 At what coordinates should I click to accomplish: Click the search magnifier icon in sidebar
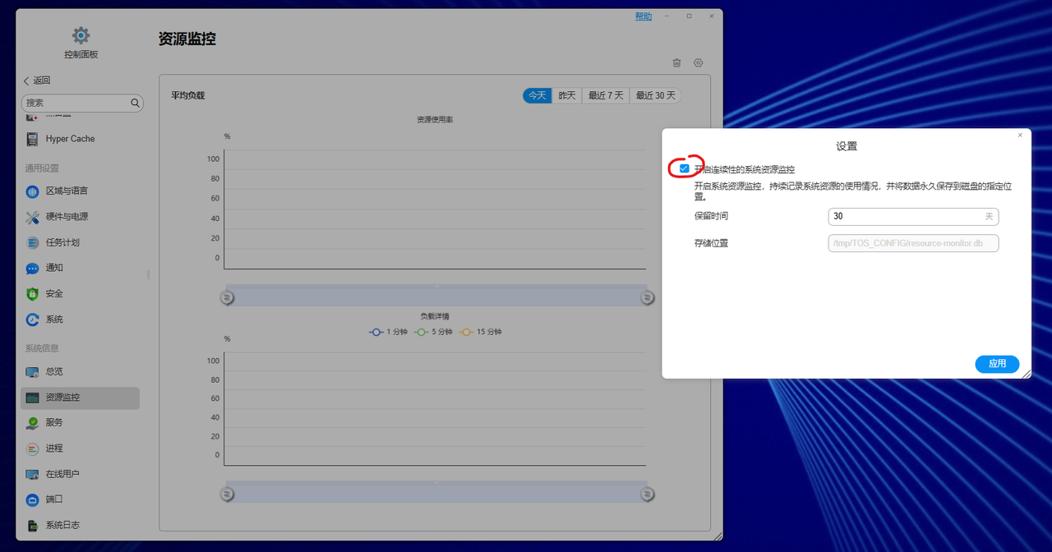135,103
